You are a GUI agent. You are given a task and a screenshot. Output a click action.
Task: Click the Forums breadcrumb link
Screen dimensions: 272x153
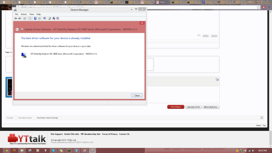(10, 118)
